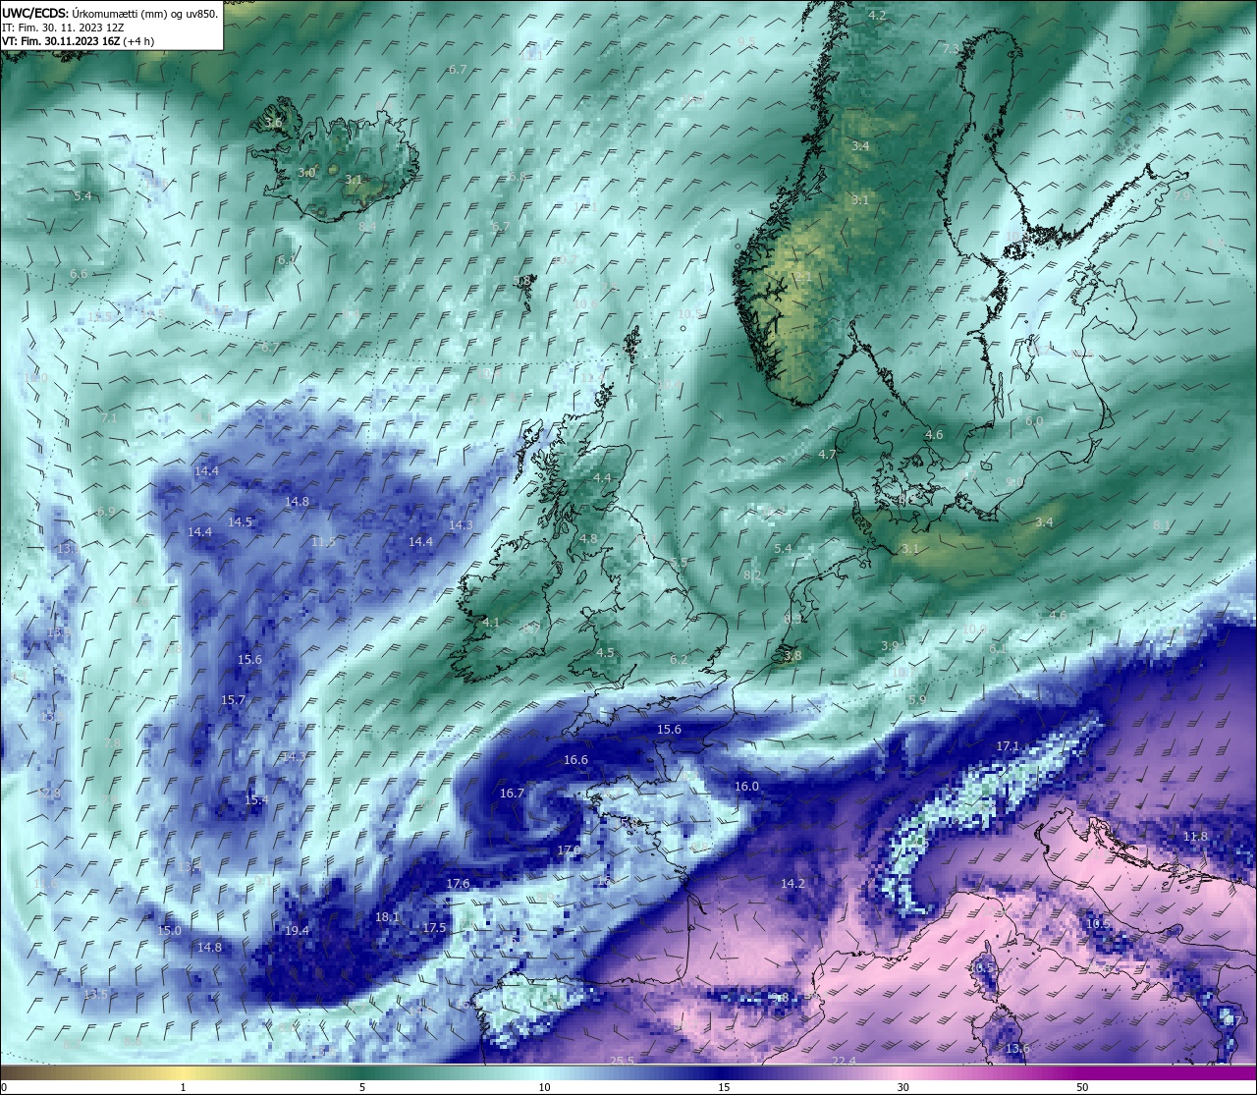Click the 11.8 map value
Screen dimensions: 1257x1095
point(1195,836)
